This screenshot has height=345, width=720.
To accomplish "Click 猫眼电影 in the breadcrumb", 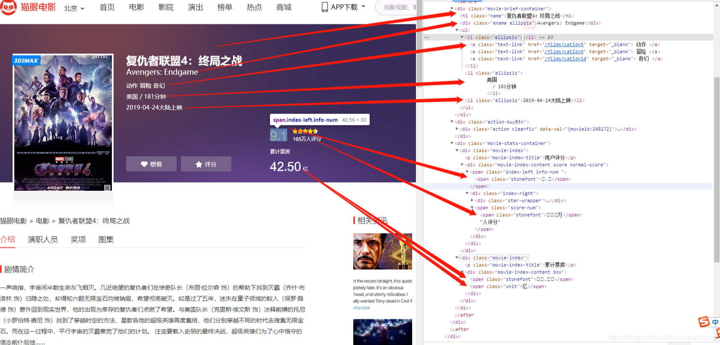I will click(x=13, y=221).
